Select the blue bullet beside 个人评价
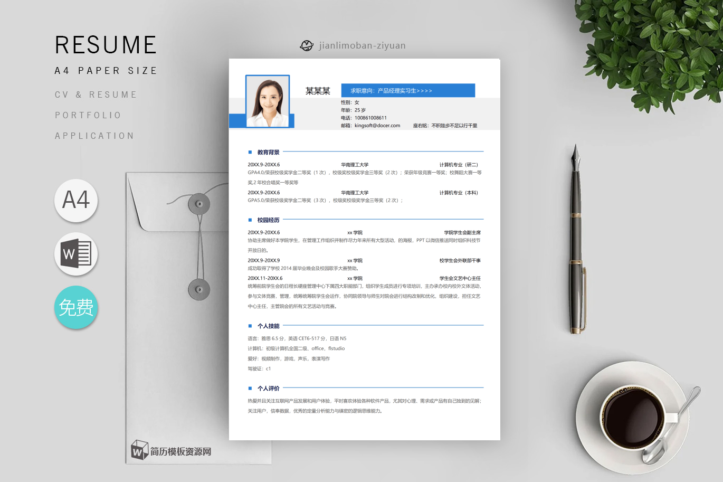723x482 pixels. [250, 388]
